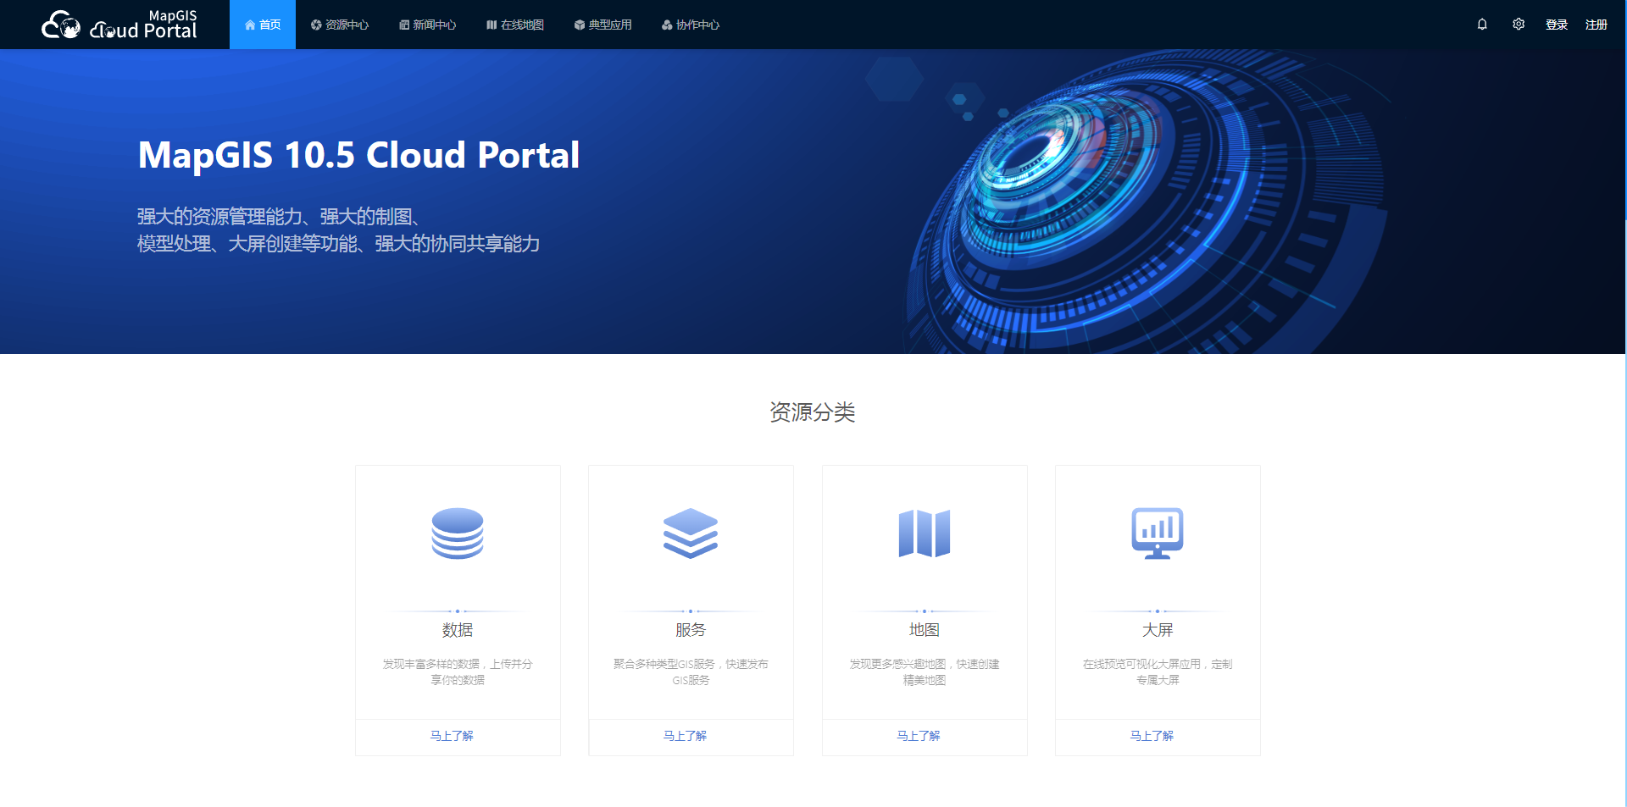Screen dimensions: 1627x807
Task: Click the 注册 register link
Action: pyautogui.click(x=1596, y=25)
